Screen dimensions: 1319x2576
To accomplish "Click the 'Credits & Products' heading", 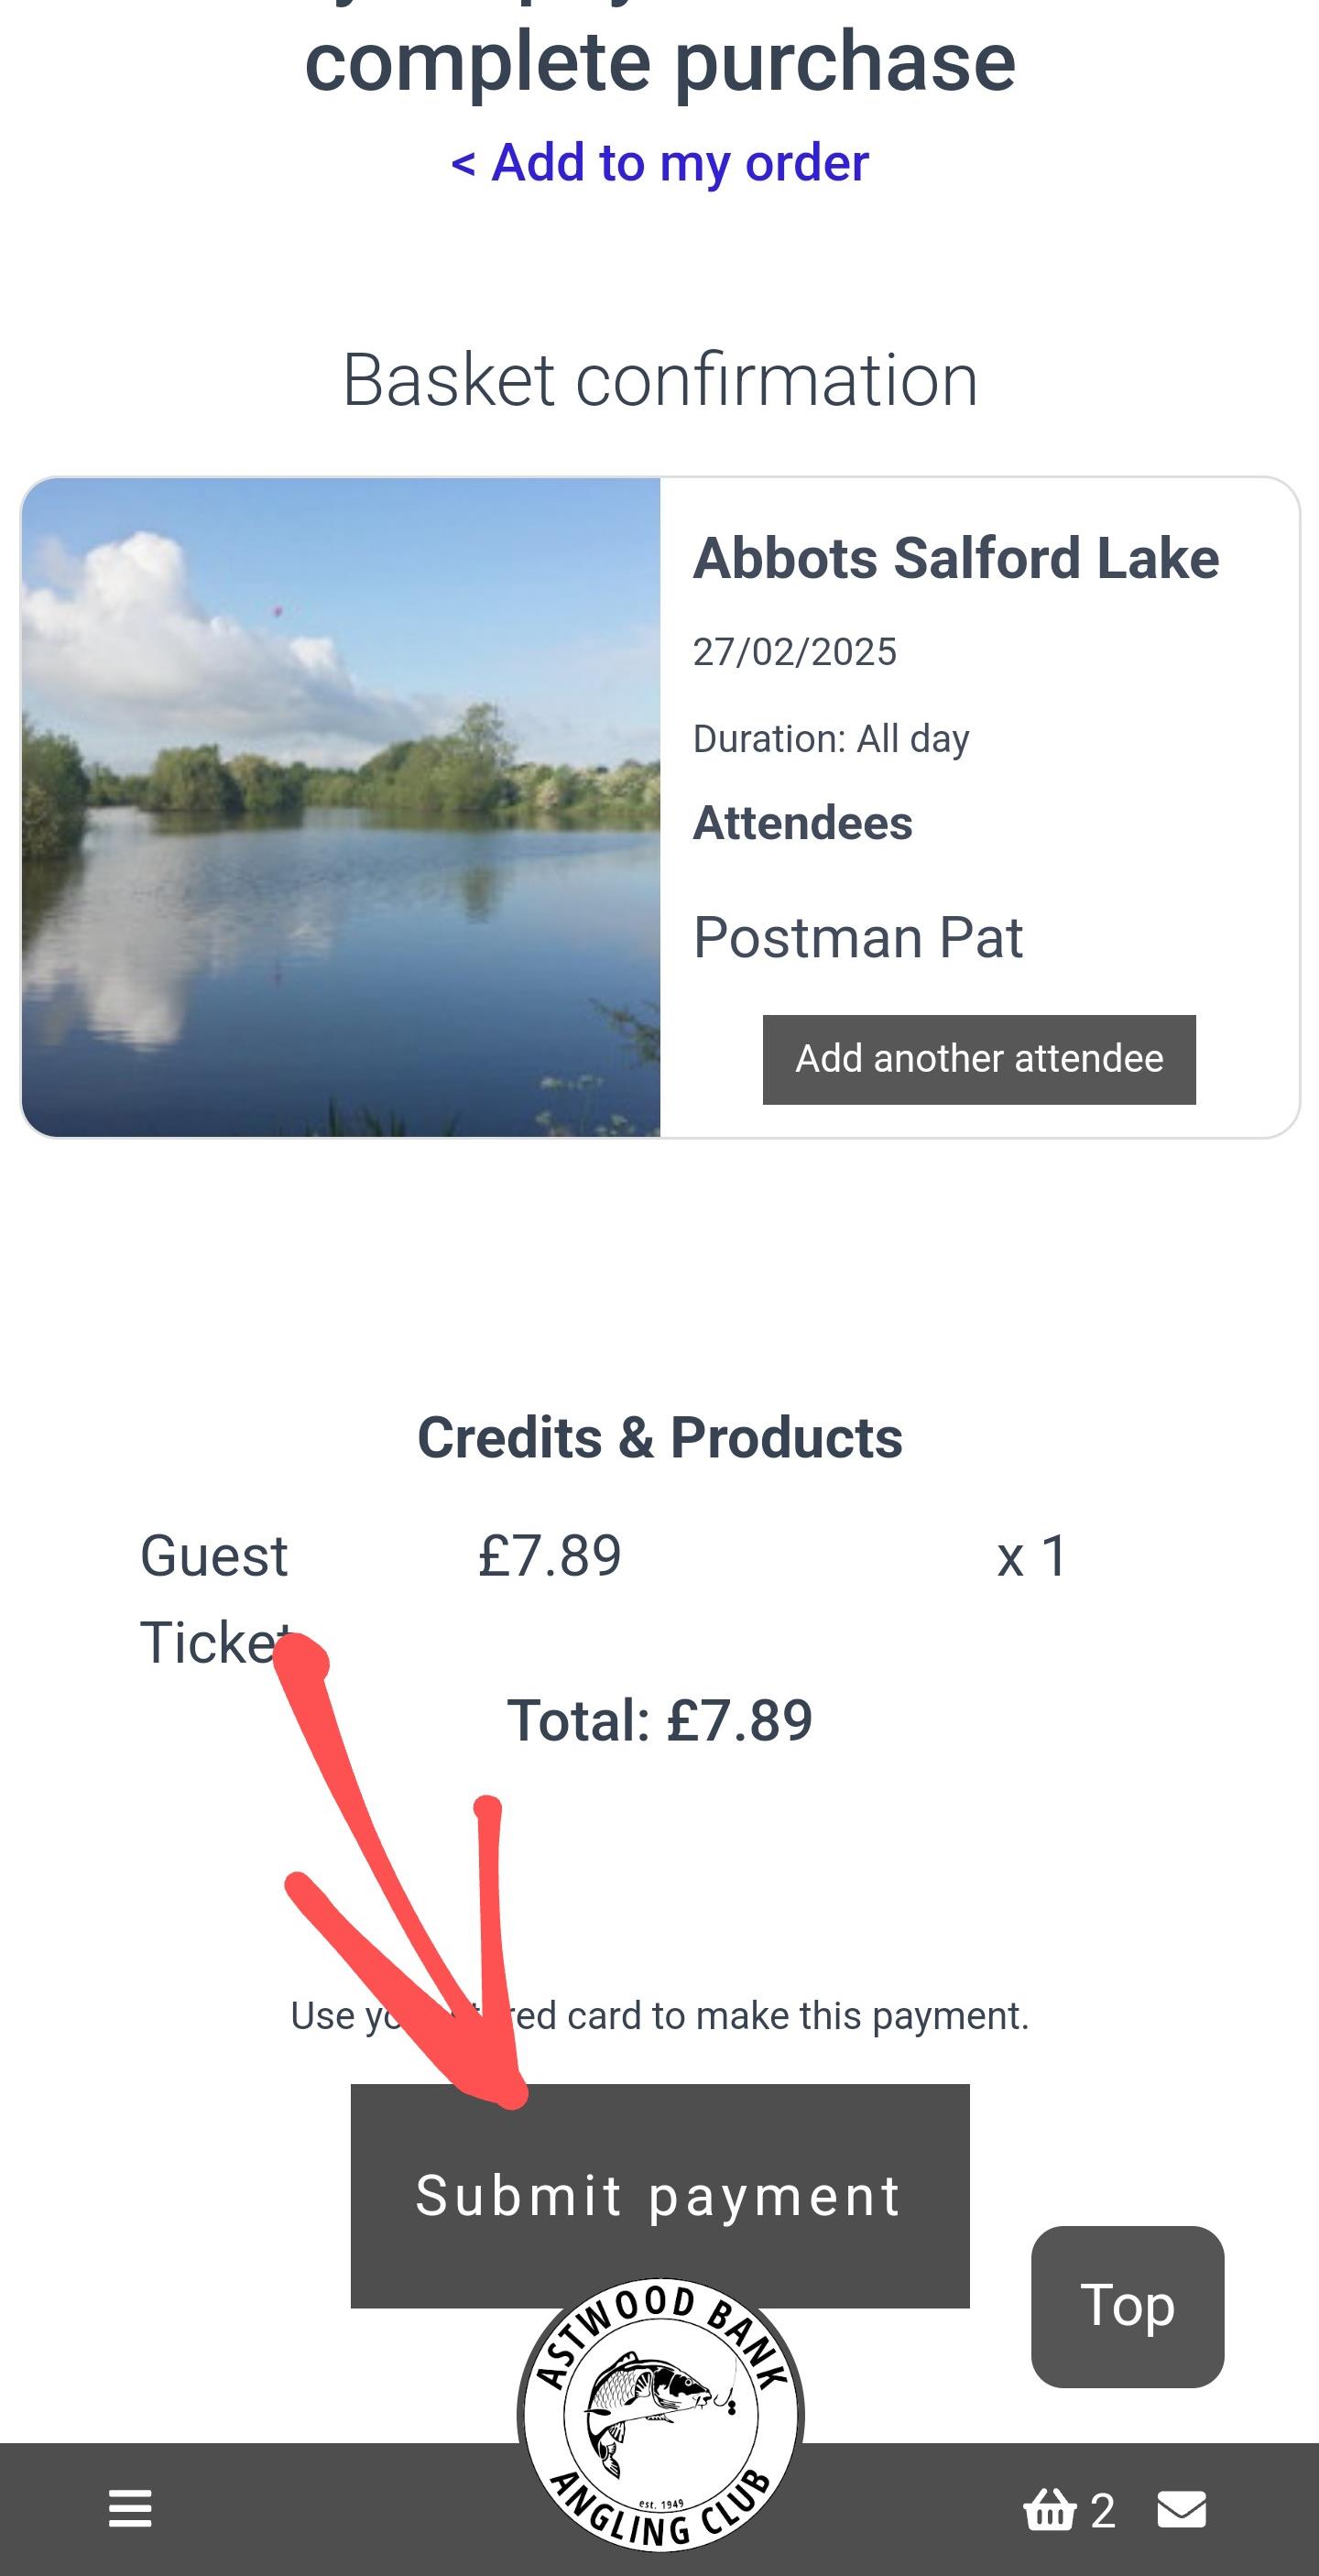I will (660, 1438).
